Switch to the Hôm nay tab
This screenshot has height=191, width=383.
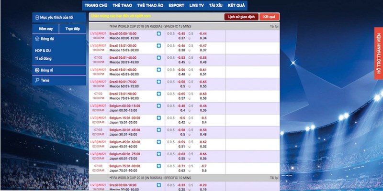click(45, 29)
